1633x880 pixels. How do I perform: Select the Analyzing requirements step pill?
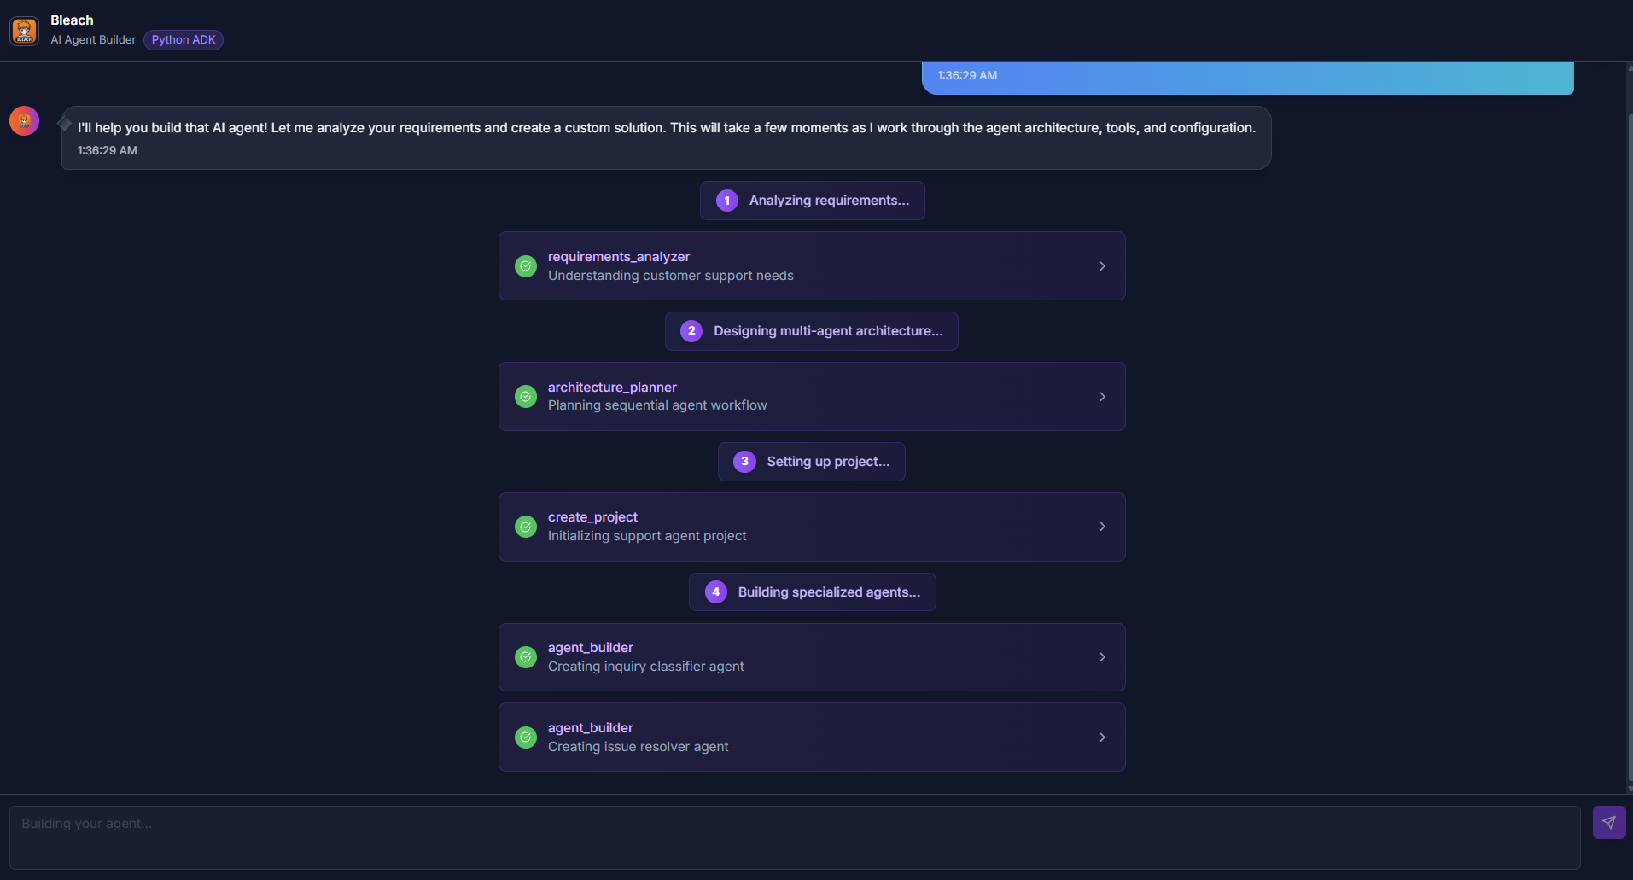(x=813, y=201)
